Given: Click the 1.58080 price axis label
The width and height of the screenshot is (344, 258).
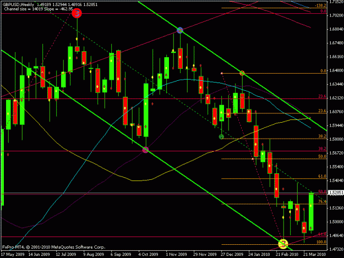Looking at the screenshot, I should 336,139.
